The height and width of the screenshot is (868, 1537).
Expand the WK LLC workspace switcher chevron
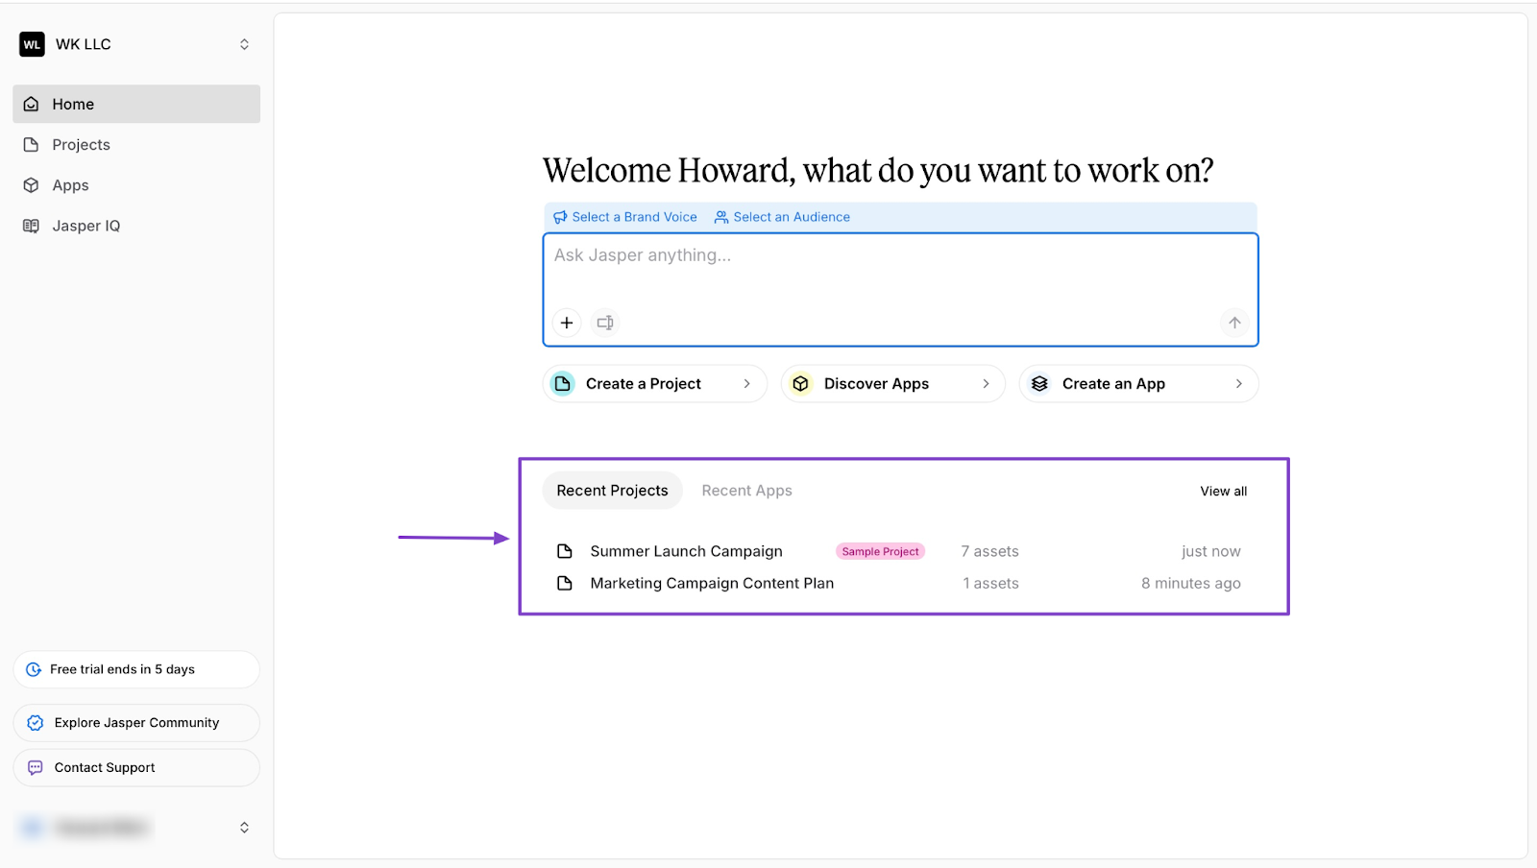pos(244,44)
